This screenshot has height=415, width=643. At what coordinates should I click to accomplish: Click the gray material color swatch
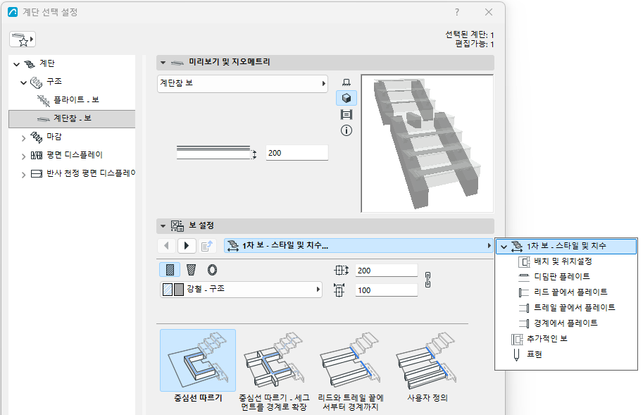coord(179,290)
